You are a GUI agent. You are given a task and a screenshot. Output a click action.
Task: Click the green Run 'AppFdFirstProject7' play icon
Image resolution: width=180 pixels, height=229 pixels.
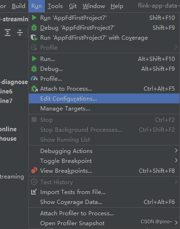click(x=34, y=18)
